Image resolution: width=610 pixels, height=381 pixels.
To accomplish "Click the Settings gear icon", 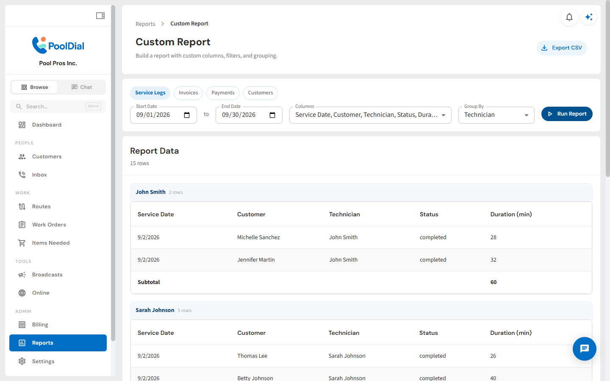I will pyautogui.click(x=22, y=361).
